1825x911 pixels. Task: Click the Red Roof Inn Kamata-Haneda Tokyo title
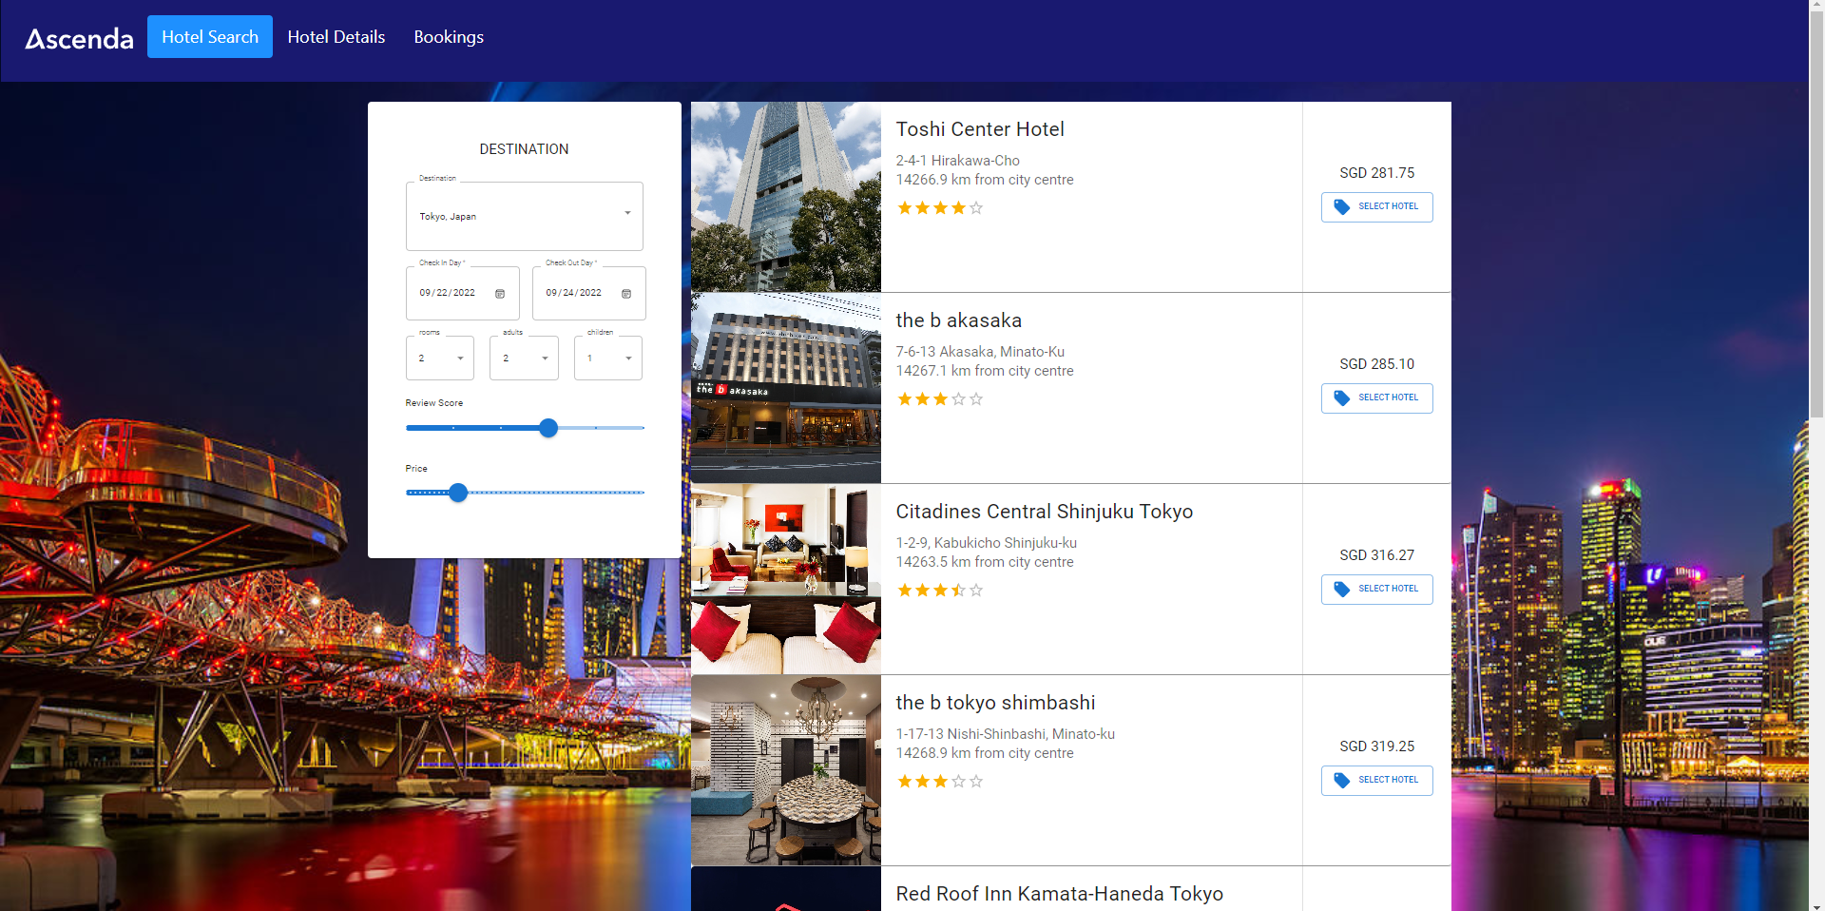(1060, 894)
